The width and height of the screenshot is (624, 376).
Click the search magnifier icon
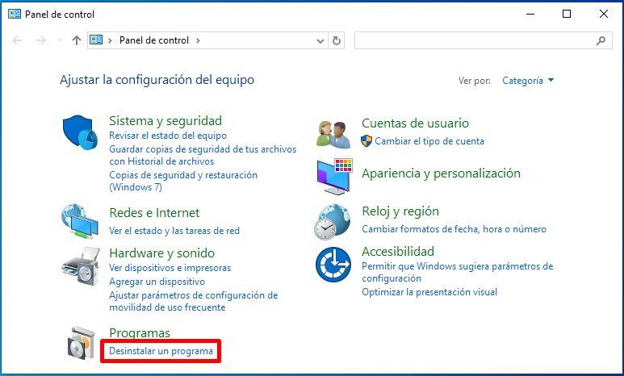coord(601,40)
